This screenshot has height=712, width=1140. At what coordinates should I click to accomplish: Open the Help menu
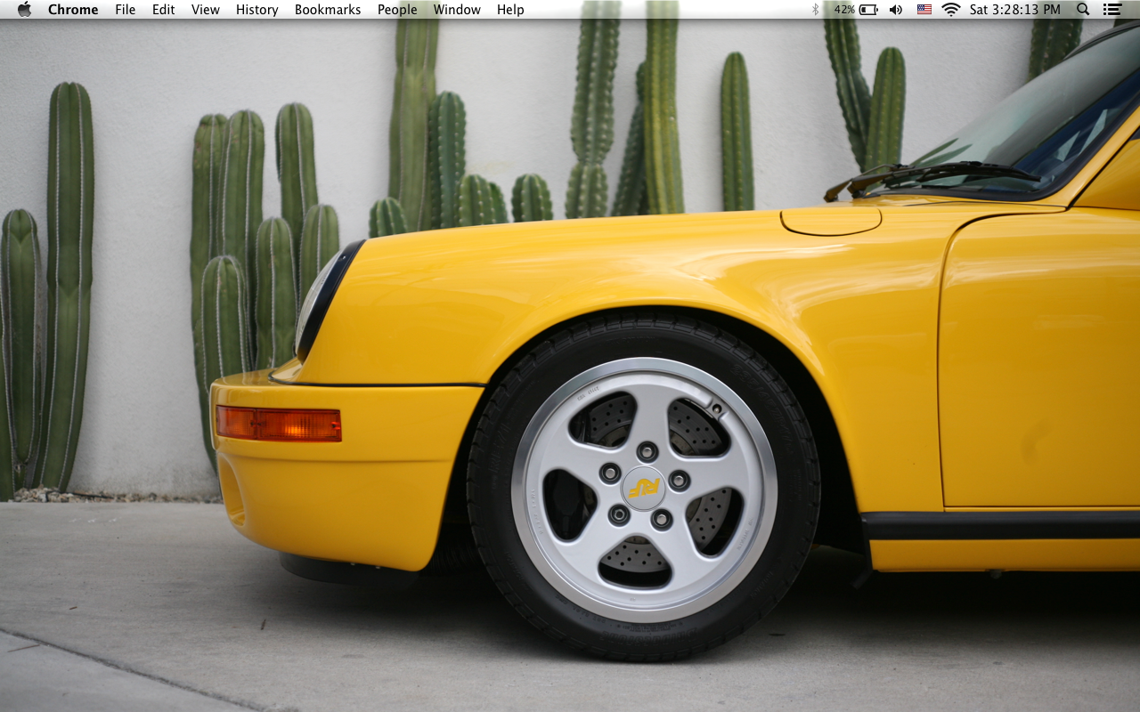tap(510, 10)
